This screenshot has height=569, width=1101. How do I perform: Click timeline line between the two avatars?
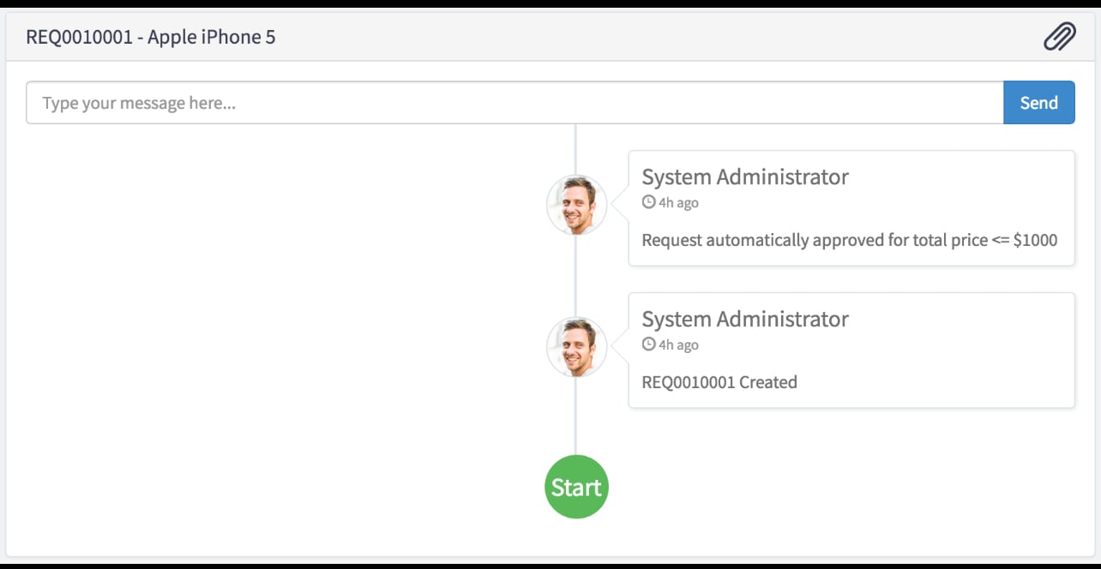[575, 276]
